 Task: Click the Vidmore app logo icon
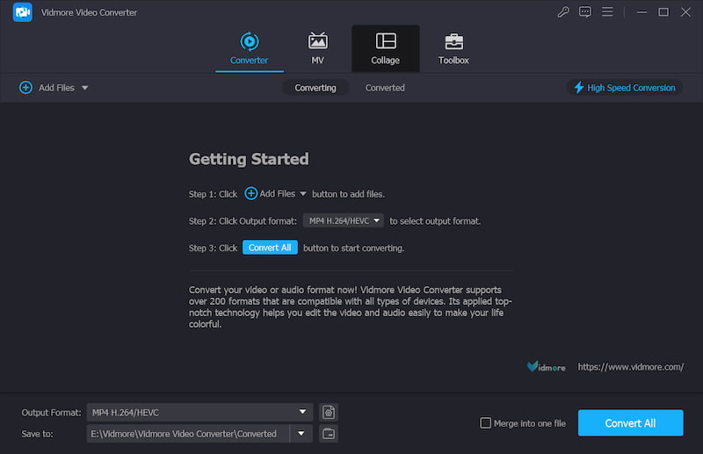[23, 12]
